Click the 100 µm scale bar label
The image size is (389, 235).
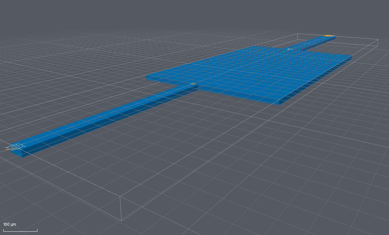10,224
